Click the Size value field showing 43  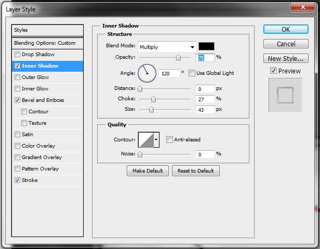(x=205, y=110)
